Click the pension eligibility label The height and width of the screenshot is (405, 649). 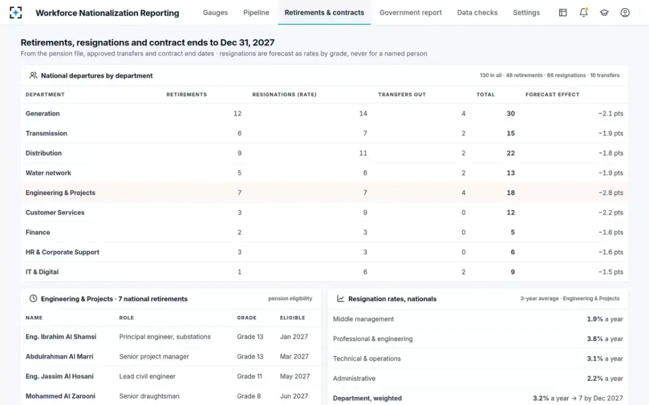tap(290, 299)
